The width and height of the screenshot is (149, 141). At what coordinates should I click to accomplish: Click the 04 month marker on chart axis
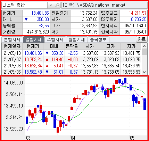(73, 138)
